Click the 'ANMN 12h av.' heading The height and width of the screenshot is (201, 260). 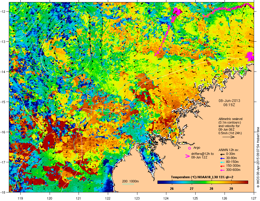pyautogui.click(x=229, y=150)
